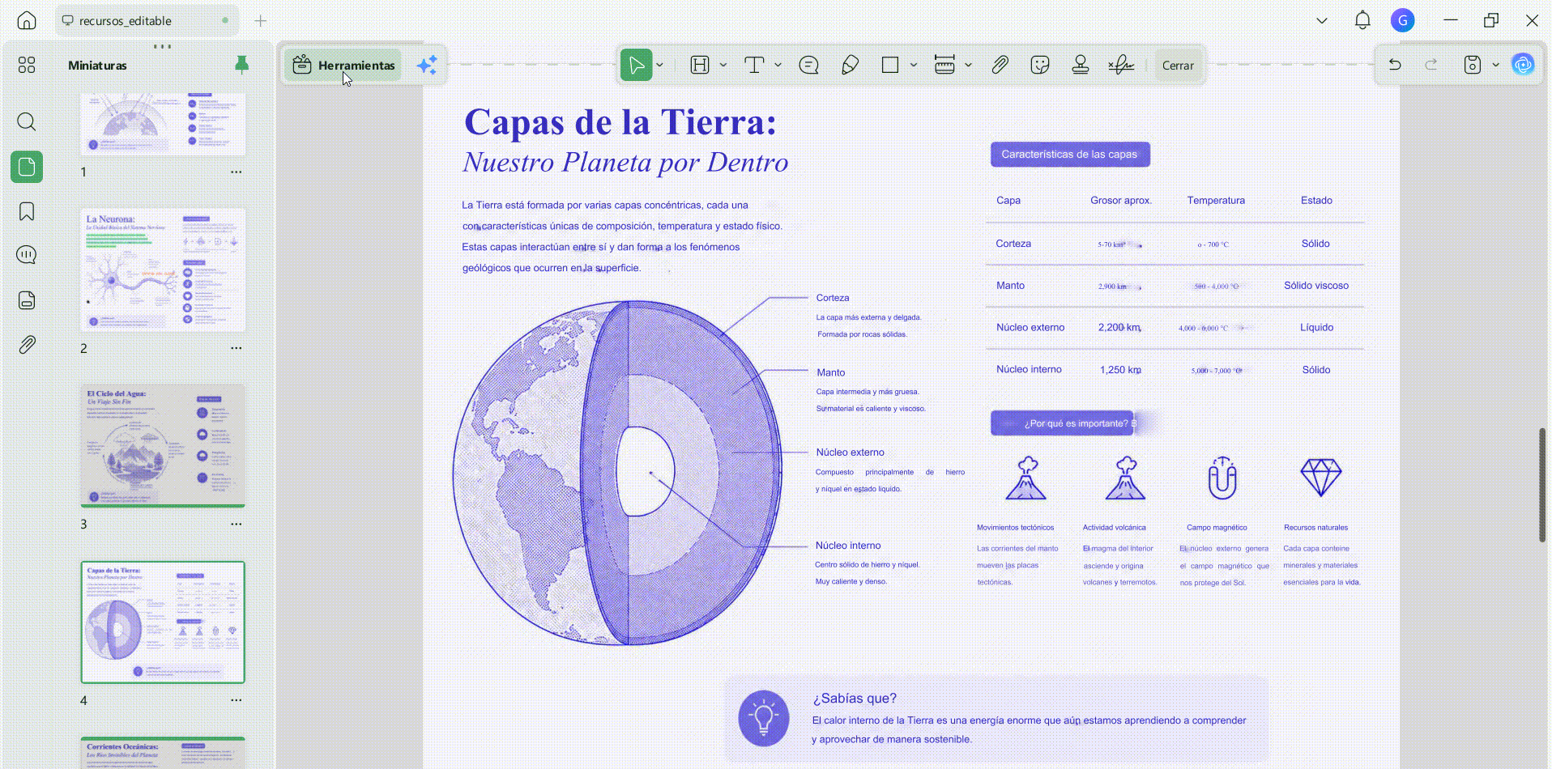
Task: Click the save document icon
Action: (1473, 65)
